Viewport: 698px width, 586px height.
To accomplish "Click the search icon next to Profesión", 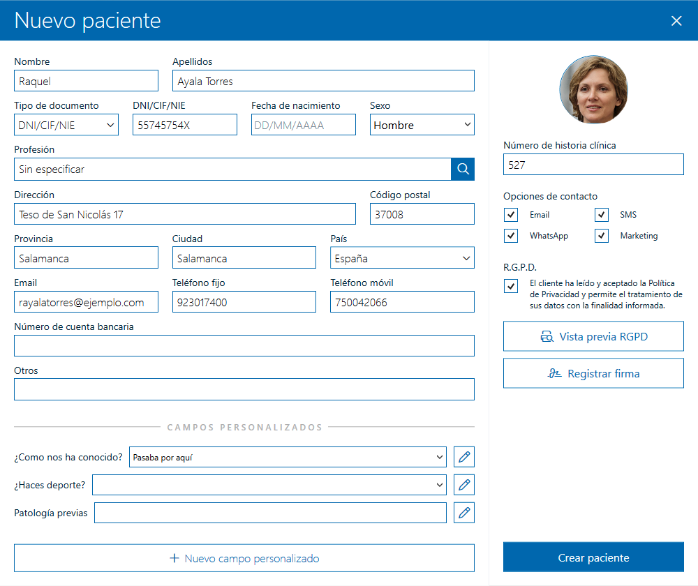I will click(x=462, y=169).
